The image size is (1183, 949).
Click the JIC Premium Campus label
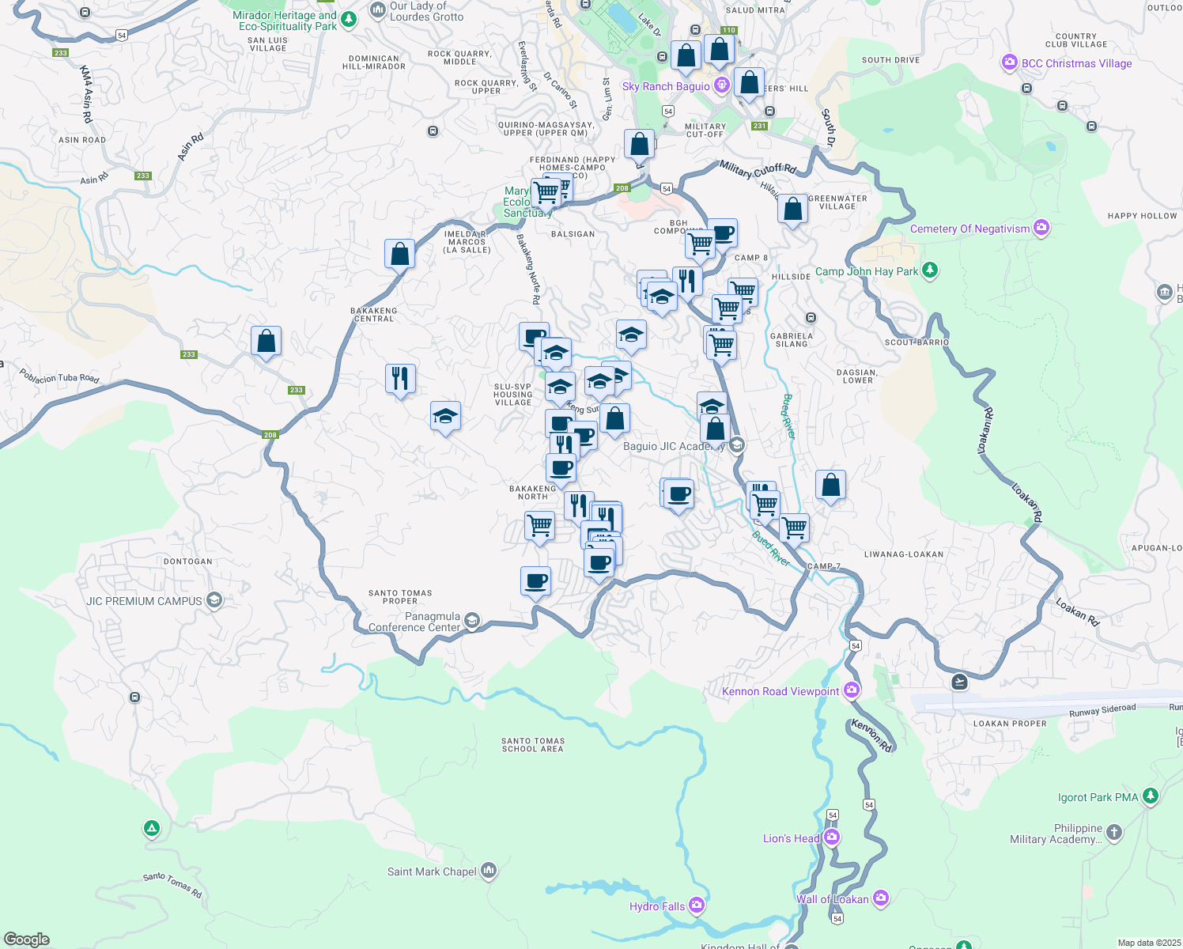(145, 601)
